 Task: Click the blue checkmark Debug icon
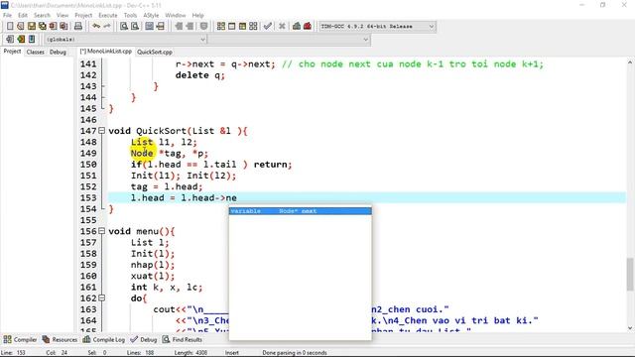267,27
